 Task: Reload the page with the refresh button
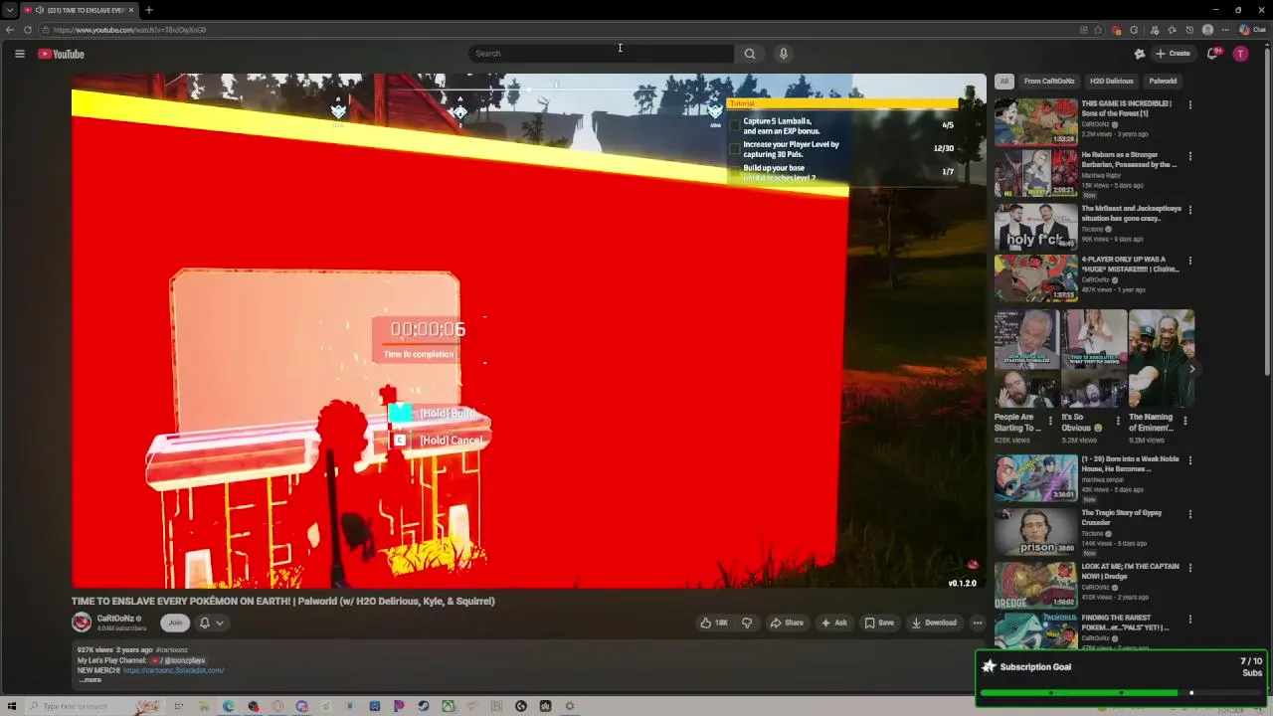(28, 30)
